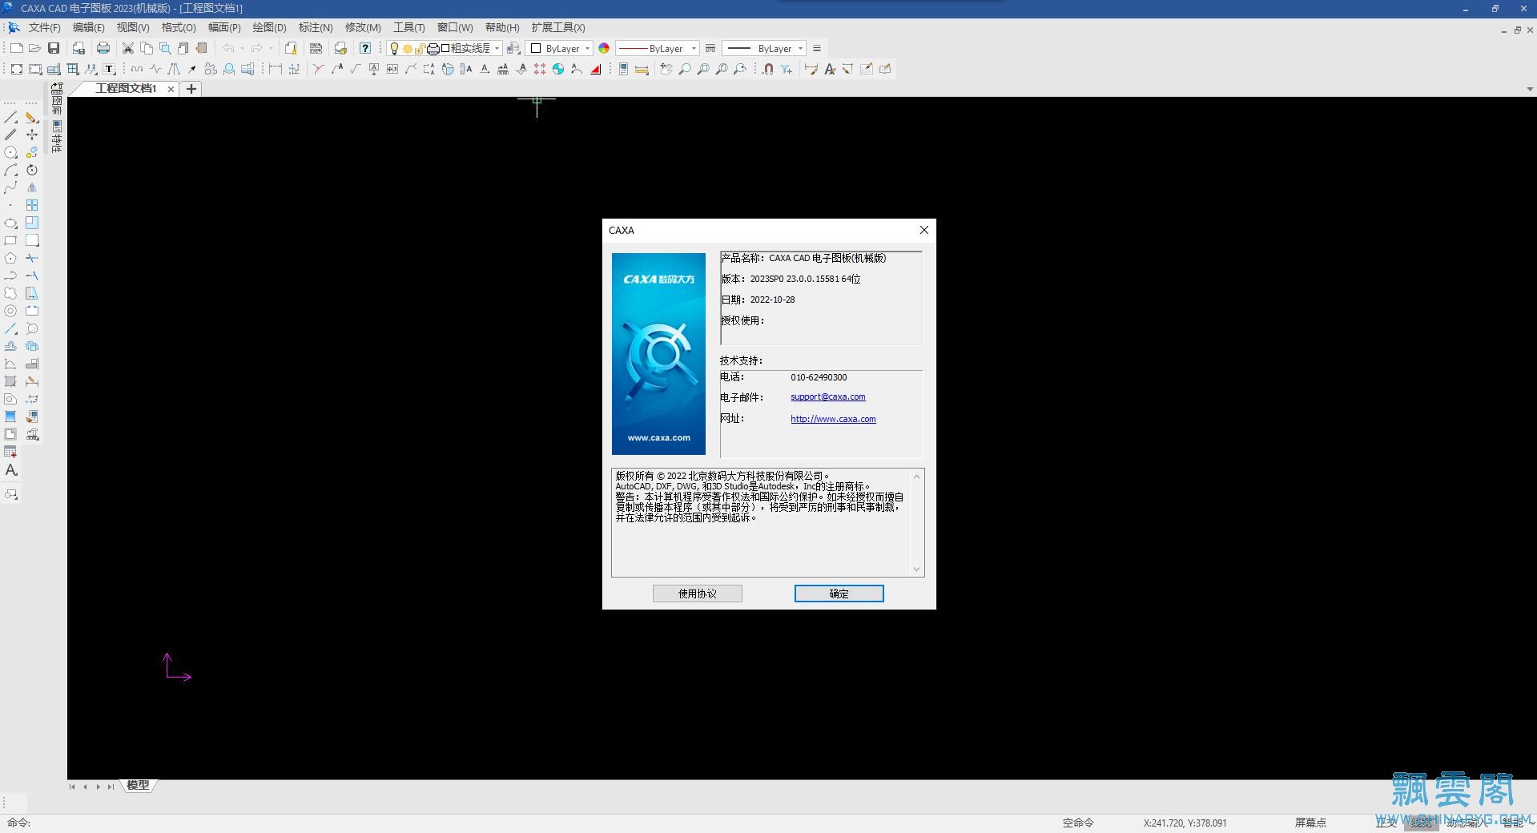Click the Cut scissors icon

point(128,48)
